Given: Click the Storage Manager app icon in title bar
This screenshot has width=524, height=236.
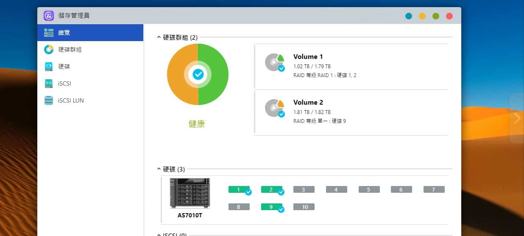Looking at the screenshot, I should point(48,16).
